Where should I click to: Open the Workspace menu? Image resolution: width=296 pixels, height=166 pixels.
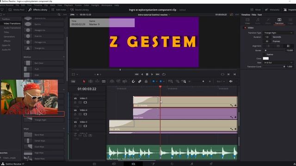pos(107,5)
